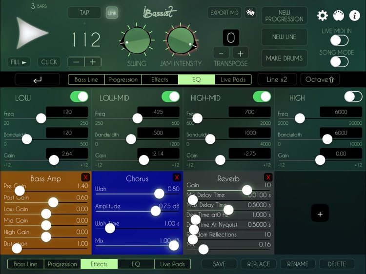The width and height of the screenshot is (366, 274).
Task: Enable the HIGH EQ band
Action: point(353,97)
